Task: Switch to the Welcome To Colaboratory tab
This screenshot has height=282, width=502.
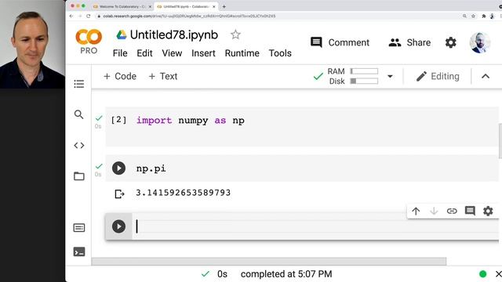Action: 122,6
